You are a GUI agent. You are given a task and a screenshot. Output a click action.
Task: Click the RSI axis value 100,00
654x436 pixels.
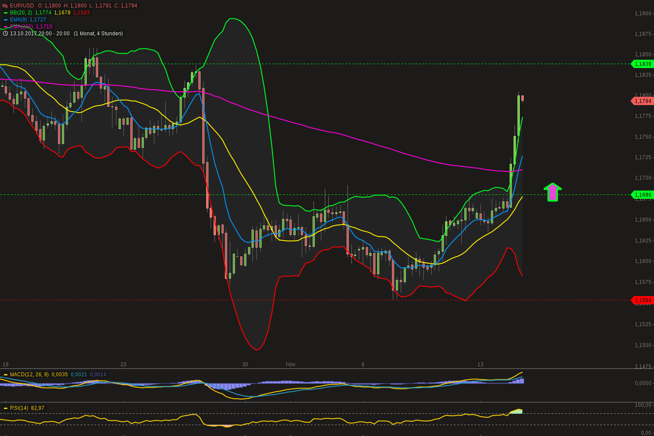[x=643, y=405]
